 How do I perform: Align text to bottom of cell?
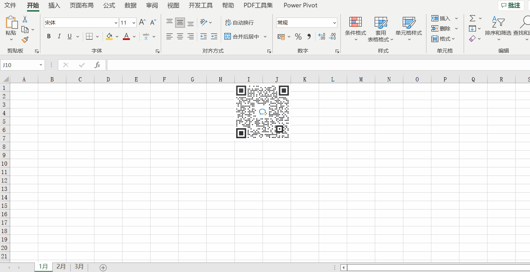point(191,22)
